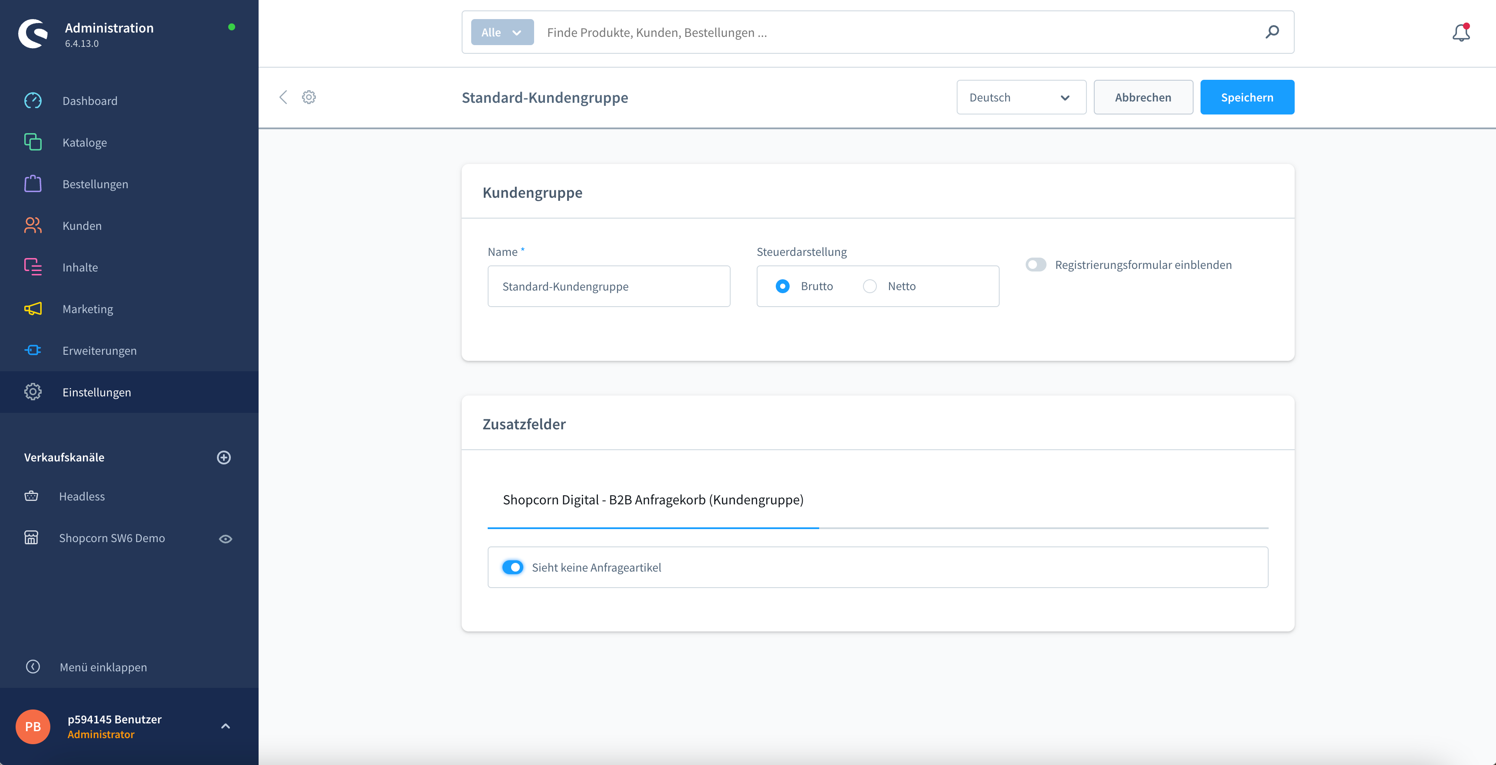Select Shopcorn Digital B2B Anfragekorb tab

coord(653,500)
